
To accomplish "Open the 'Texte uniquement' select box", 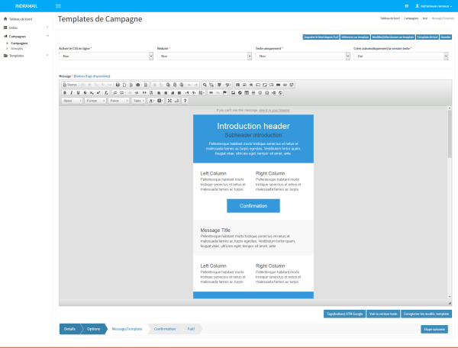I will pyautogui.click(x=302, y=56).
